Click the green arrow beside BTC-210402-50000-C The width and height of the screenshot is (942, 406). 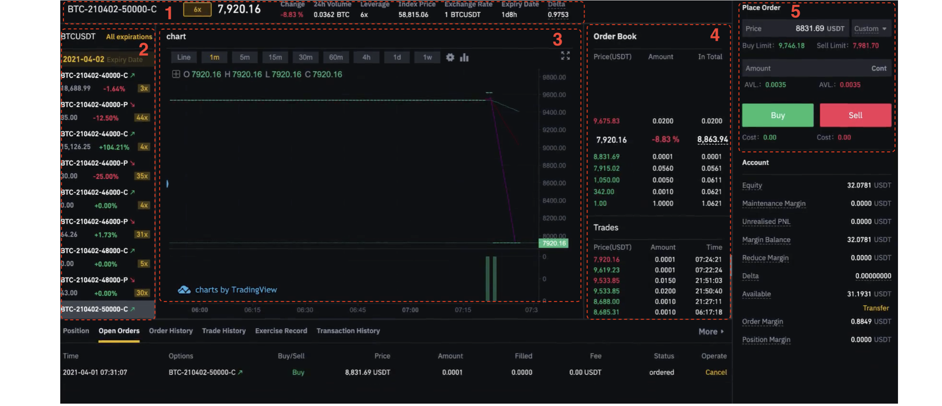click(133, 309)
